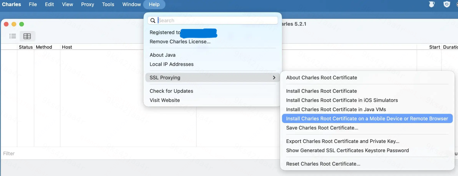Click the magnifier icon in Help search
Screen dimensions: 458x176
click(x=153, y=21)
